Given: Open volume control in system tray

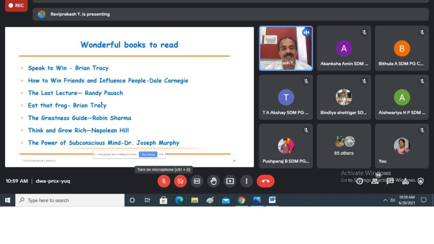Looking at the screenshot, I should click(x=392, y=200).
